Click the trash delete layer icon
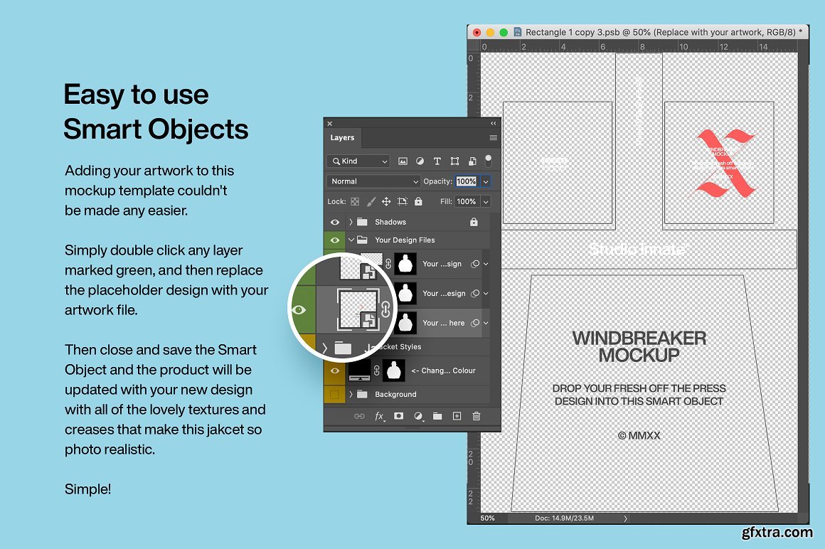Image resolution: width=825 pixels, height=549 pixels. (x=477, y=416)
